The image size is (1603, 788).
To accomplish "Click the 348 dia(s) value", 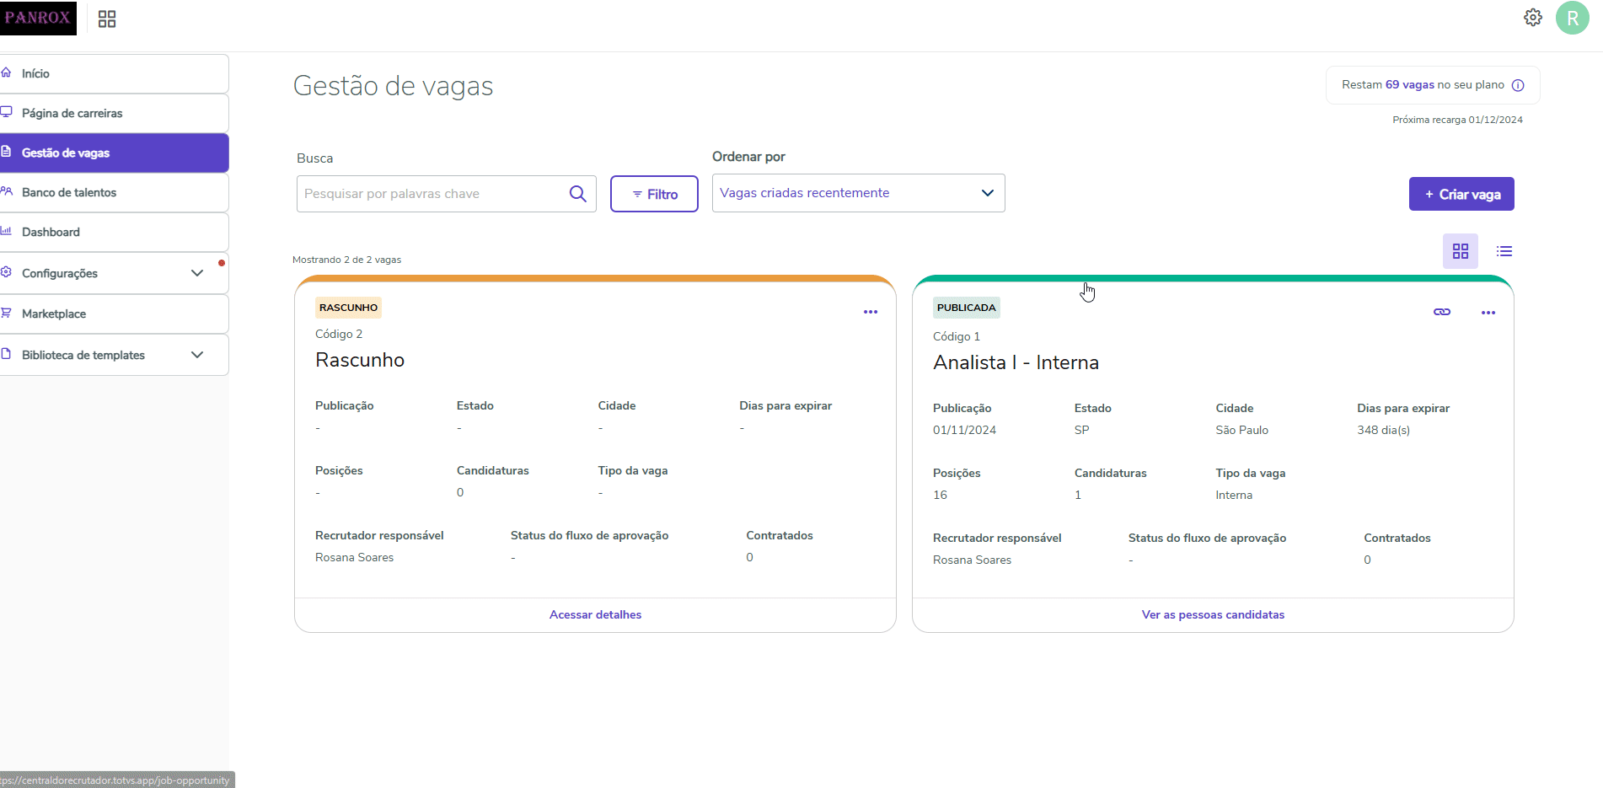I will [1383, 430].
